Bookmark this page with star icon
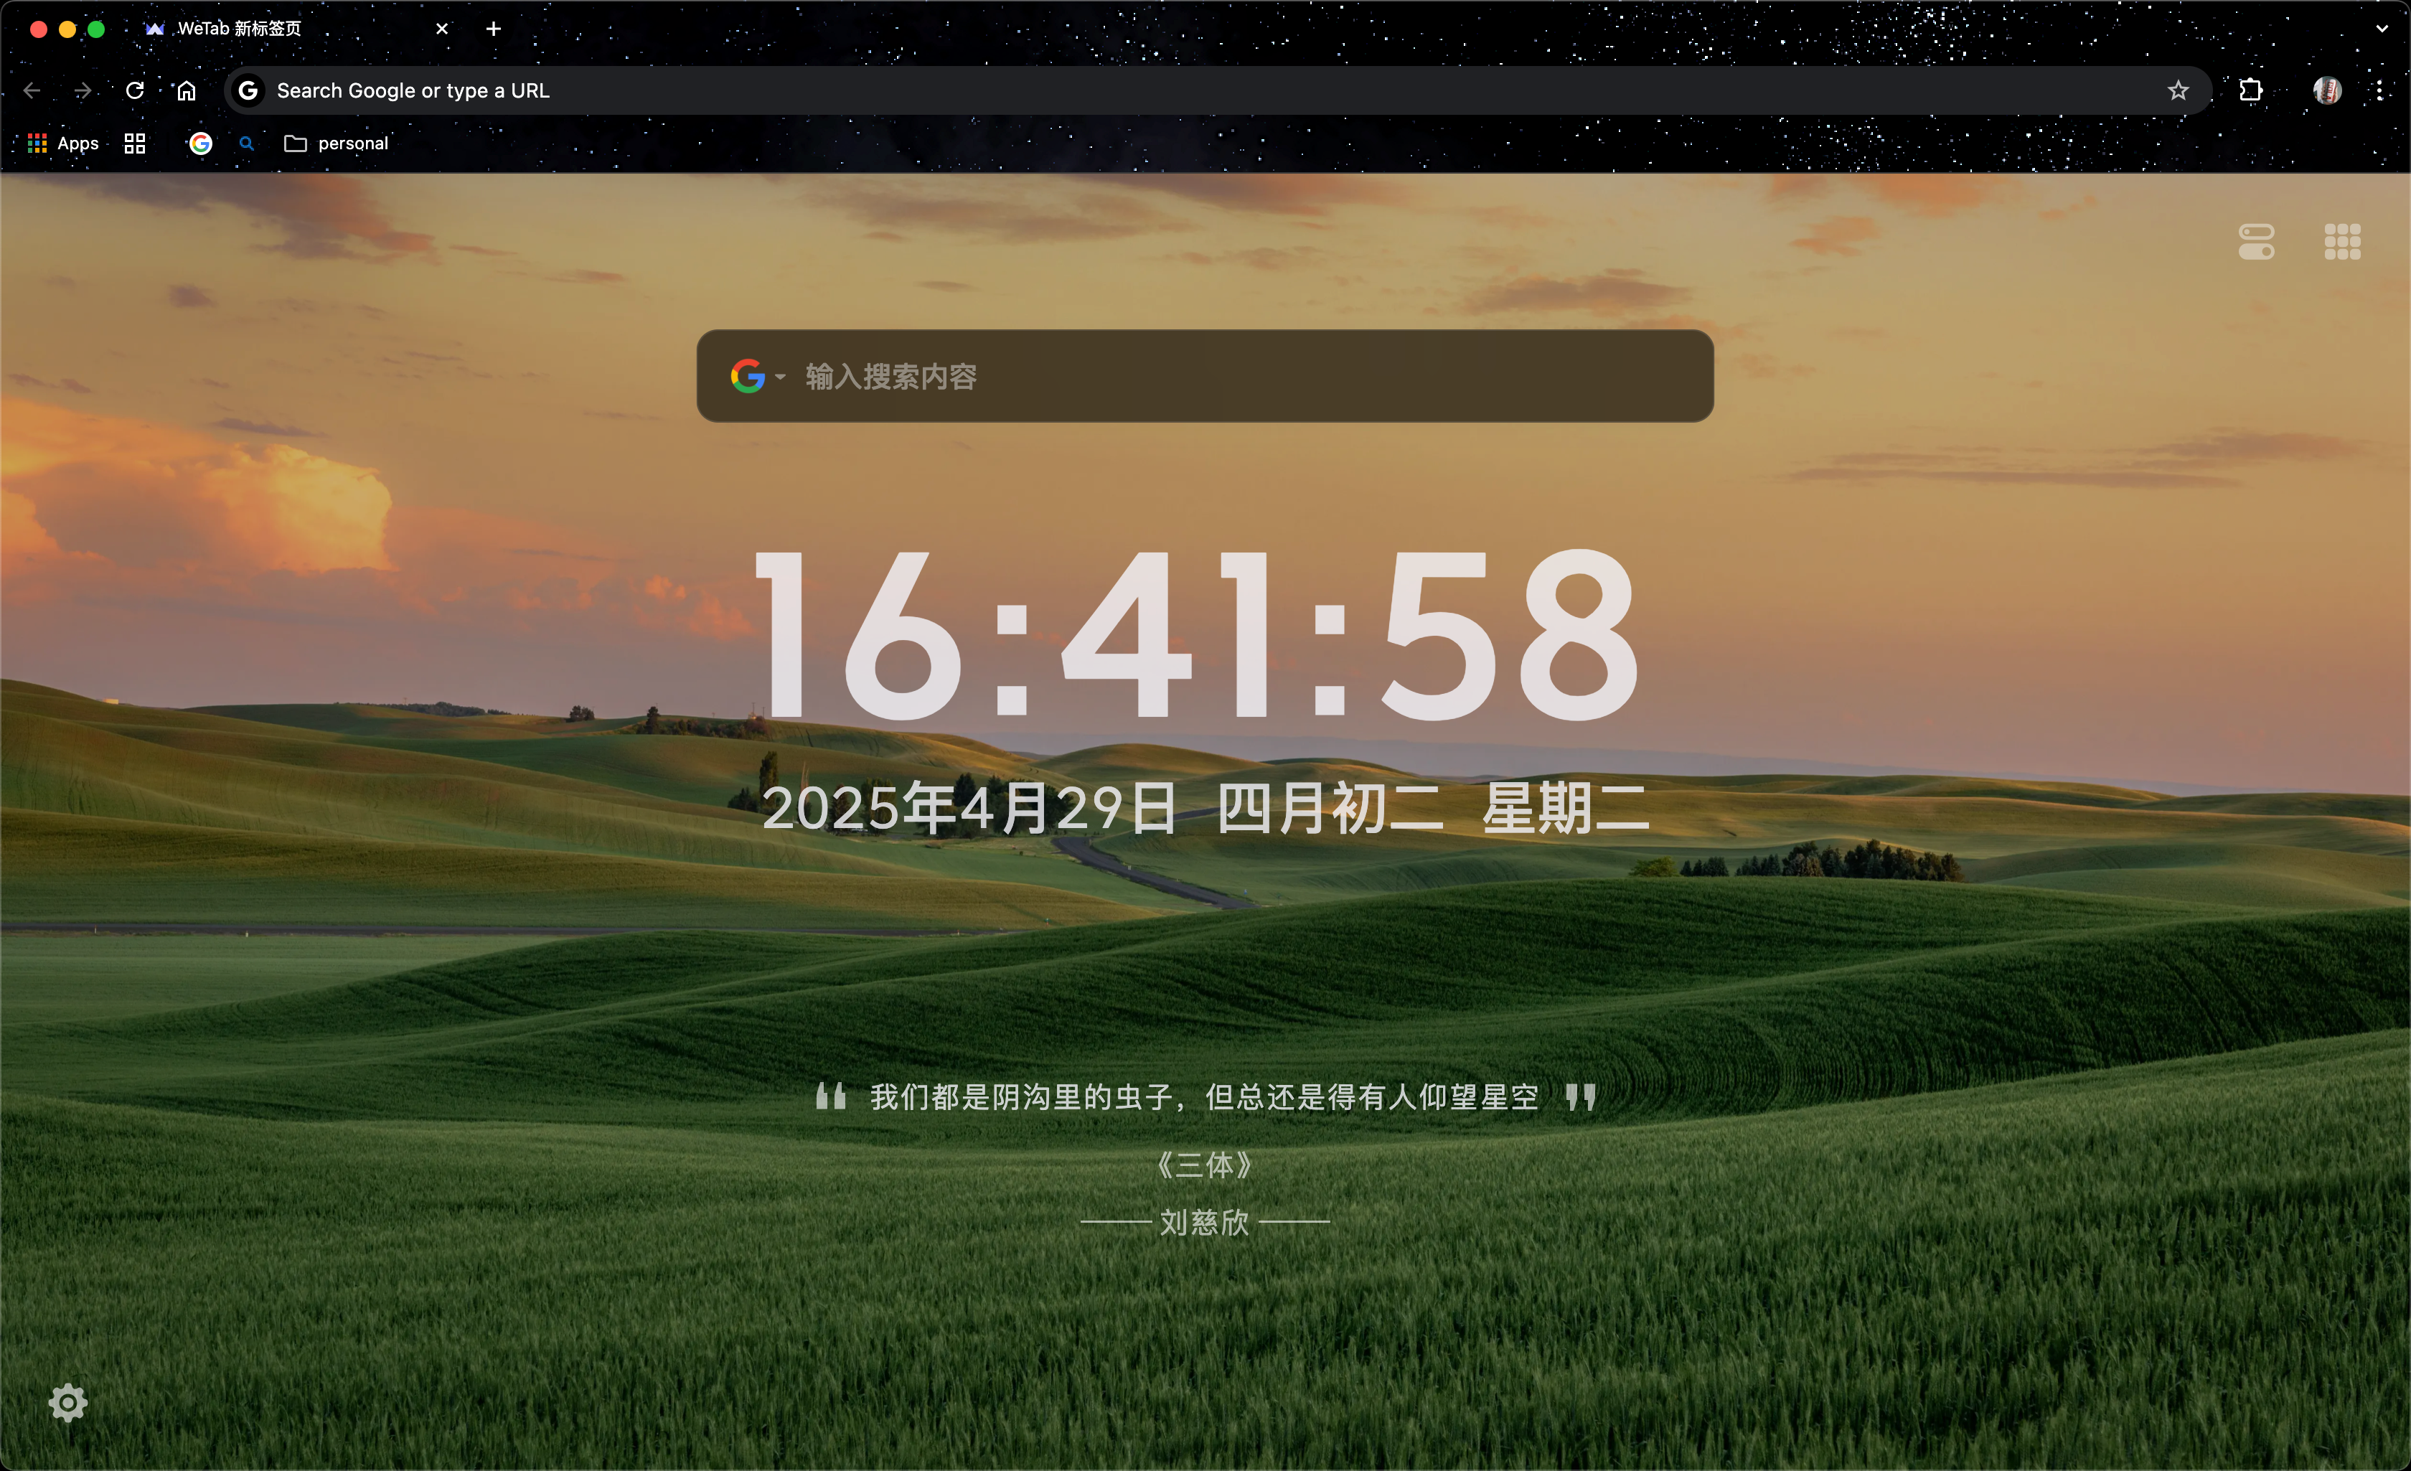The image size is (2411, 1471). (2177, 91)
